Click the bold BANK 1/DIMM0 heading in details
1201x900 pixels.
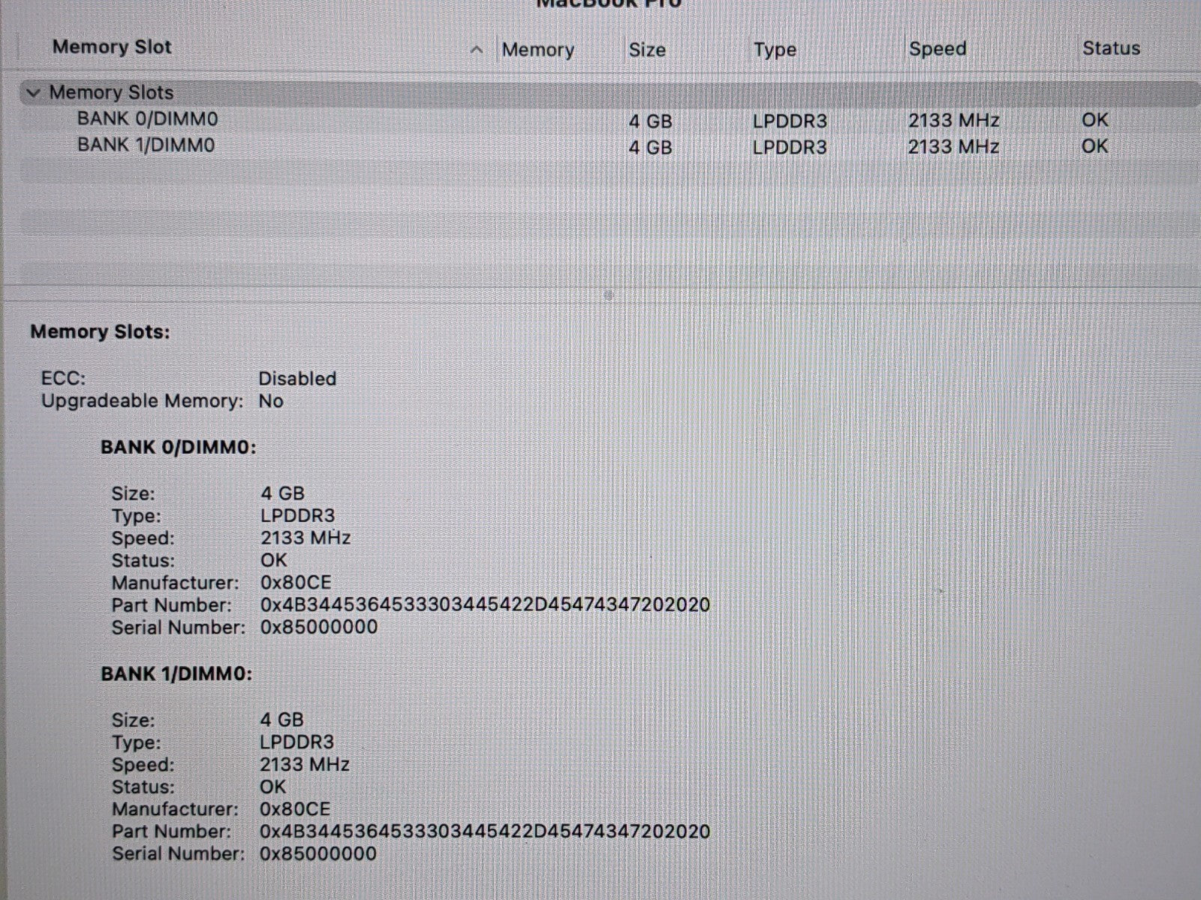point(176,674)
